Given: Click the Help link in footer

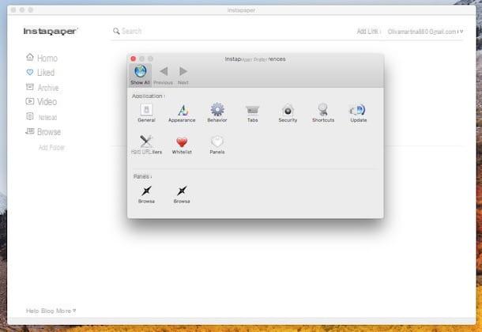Looking at the screenshot, I should (32, 311).
